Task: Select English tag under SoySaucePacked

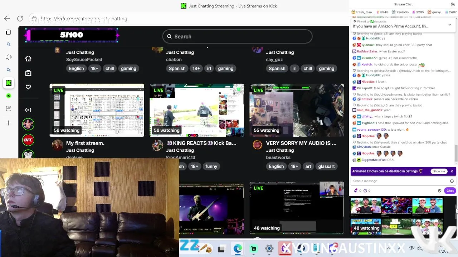Action: pyautogui.click(x=76, y=69)
